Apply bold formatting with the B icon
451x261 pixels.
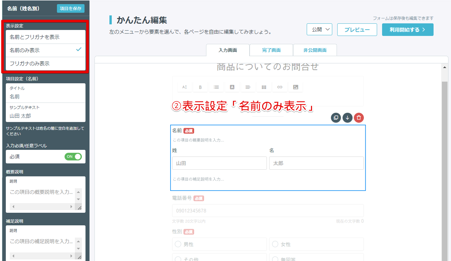tap(201, 87)
